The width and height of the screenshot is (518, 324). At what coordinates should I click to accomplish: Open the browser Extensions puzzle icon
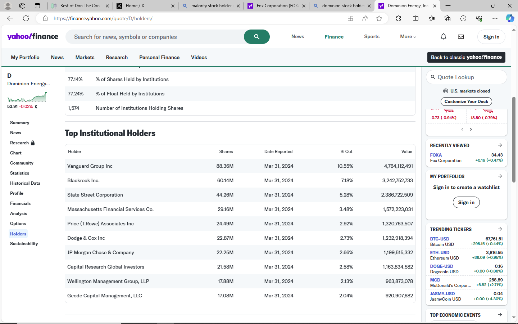[398, 18]
